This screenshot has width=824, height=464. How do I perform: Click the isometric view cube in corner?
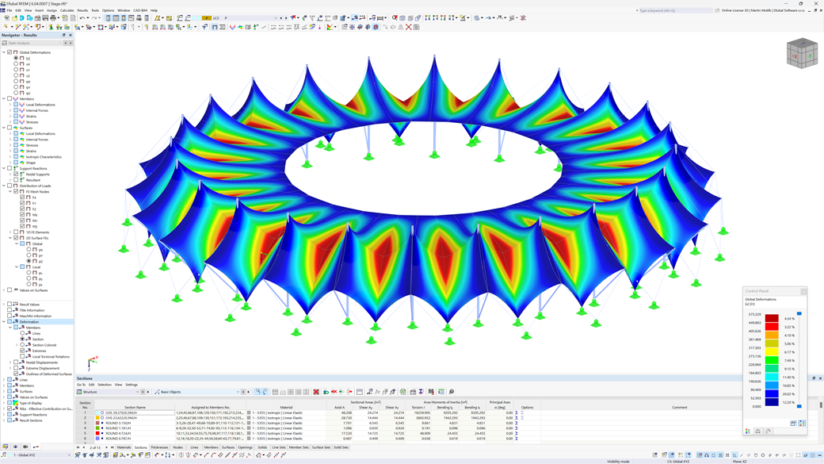[802, 54]
